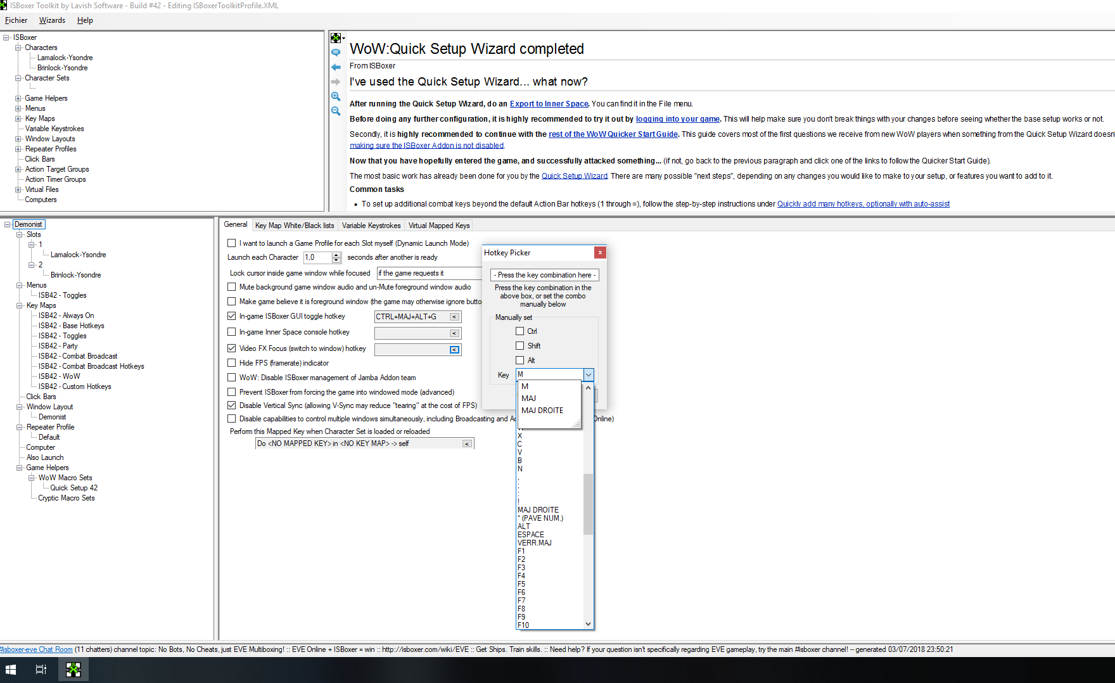1115x683 pixels.
Task: Collapse the Characters node in top tree
Action: point(18,48)
